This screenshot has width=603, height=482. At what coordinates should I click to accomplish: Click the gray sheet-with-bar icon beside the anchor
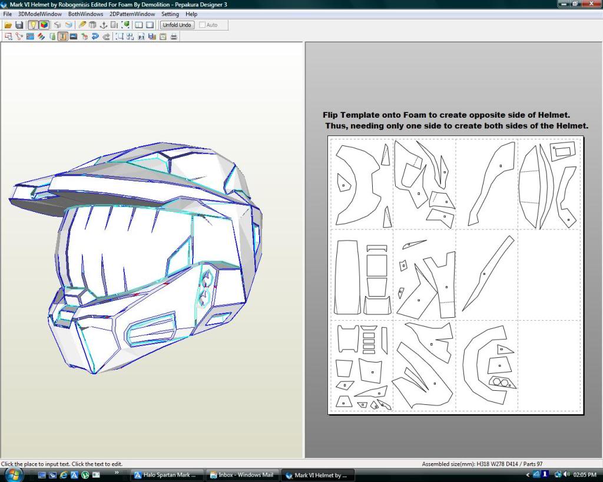click(114, 25)
